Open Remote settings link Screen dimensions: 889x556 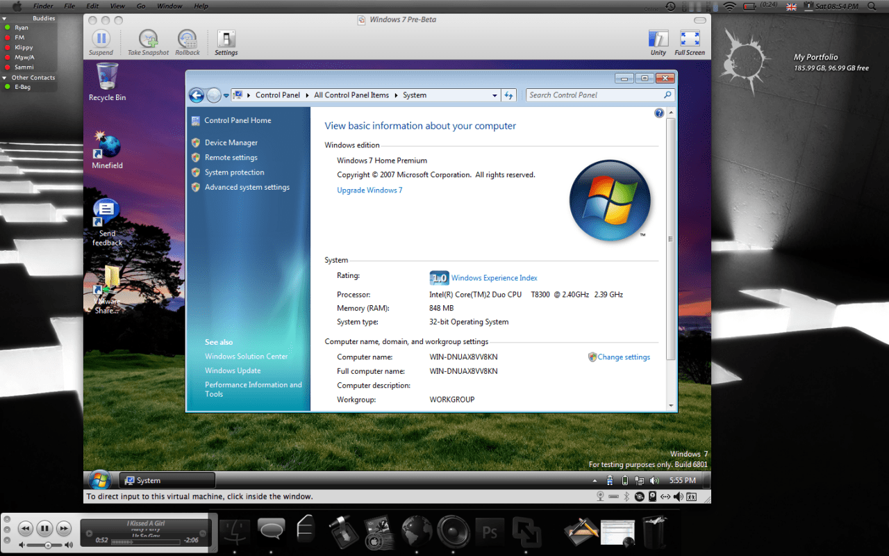tap(231, 158)
